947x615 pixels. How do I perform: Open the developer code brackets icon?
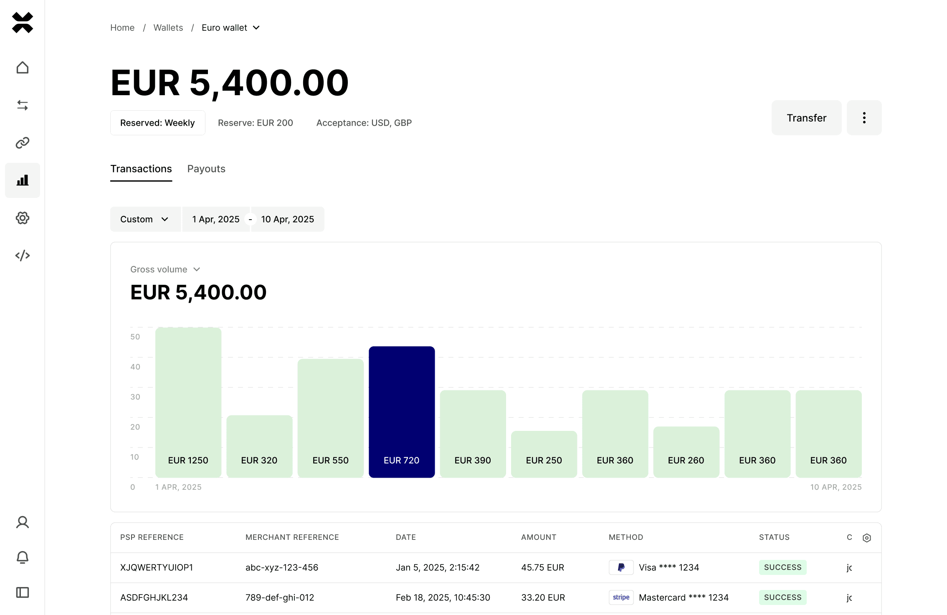(x=23, y=256)
